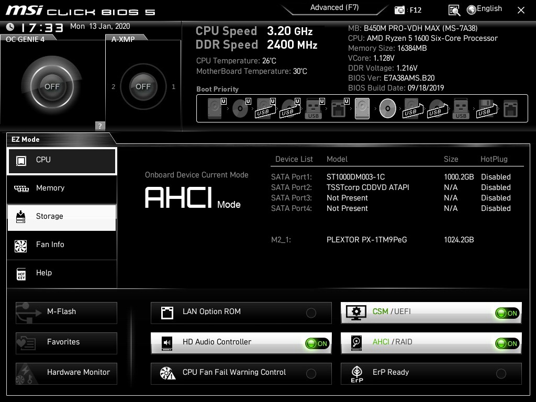Click the CPU fan warning icon
The width and height of the screenshot is (536, 402).
click(x=167, y=374)
